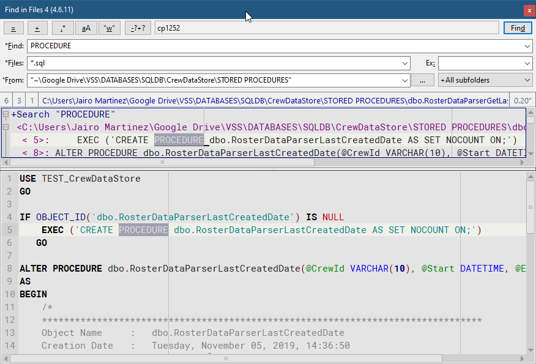Screen dimensions: 536x364
Task: Collapse the Search "PROCEDURE" results node
Action: pos(5,114)
